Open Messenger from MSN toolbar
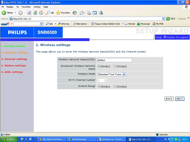Image resolution: width=190 pixels, height=142 pixels. [143, 24]
